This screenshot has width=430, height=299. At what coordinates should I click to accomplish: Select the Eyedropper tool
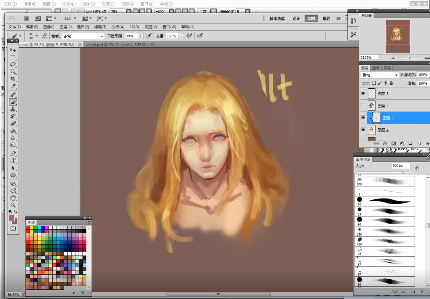tap(13, 86)
